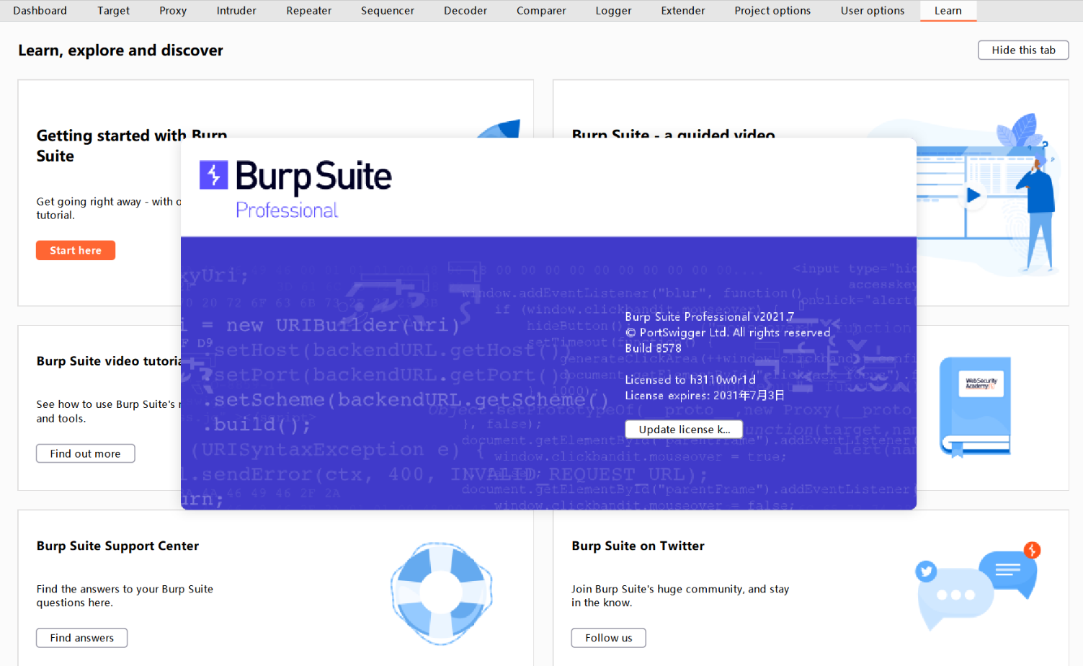Click the orange lightning notification badge
This screenshot has width=1083, height=666.
[1032, 551]
